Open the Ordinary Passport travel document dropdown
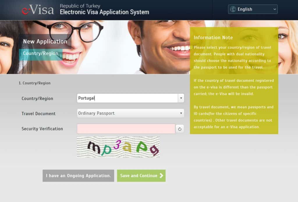Viewport: 298px width, 202px height. 130,113
